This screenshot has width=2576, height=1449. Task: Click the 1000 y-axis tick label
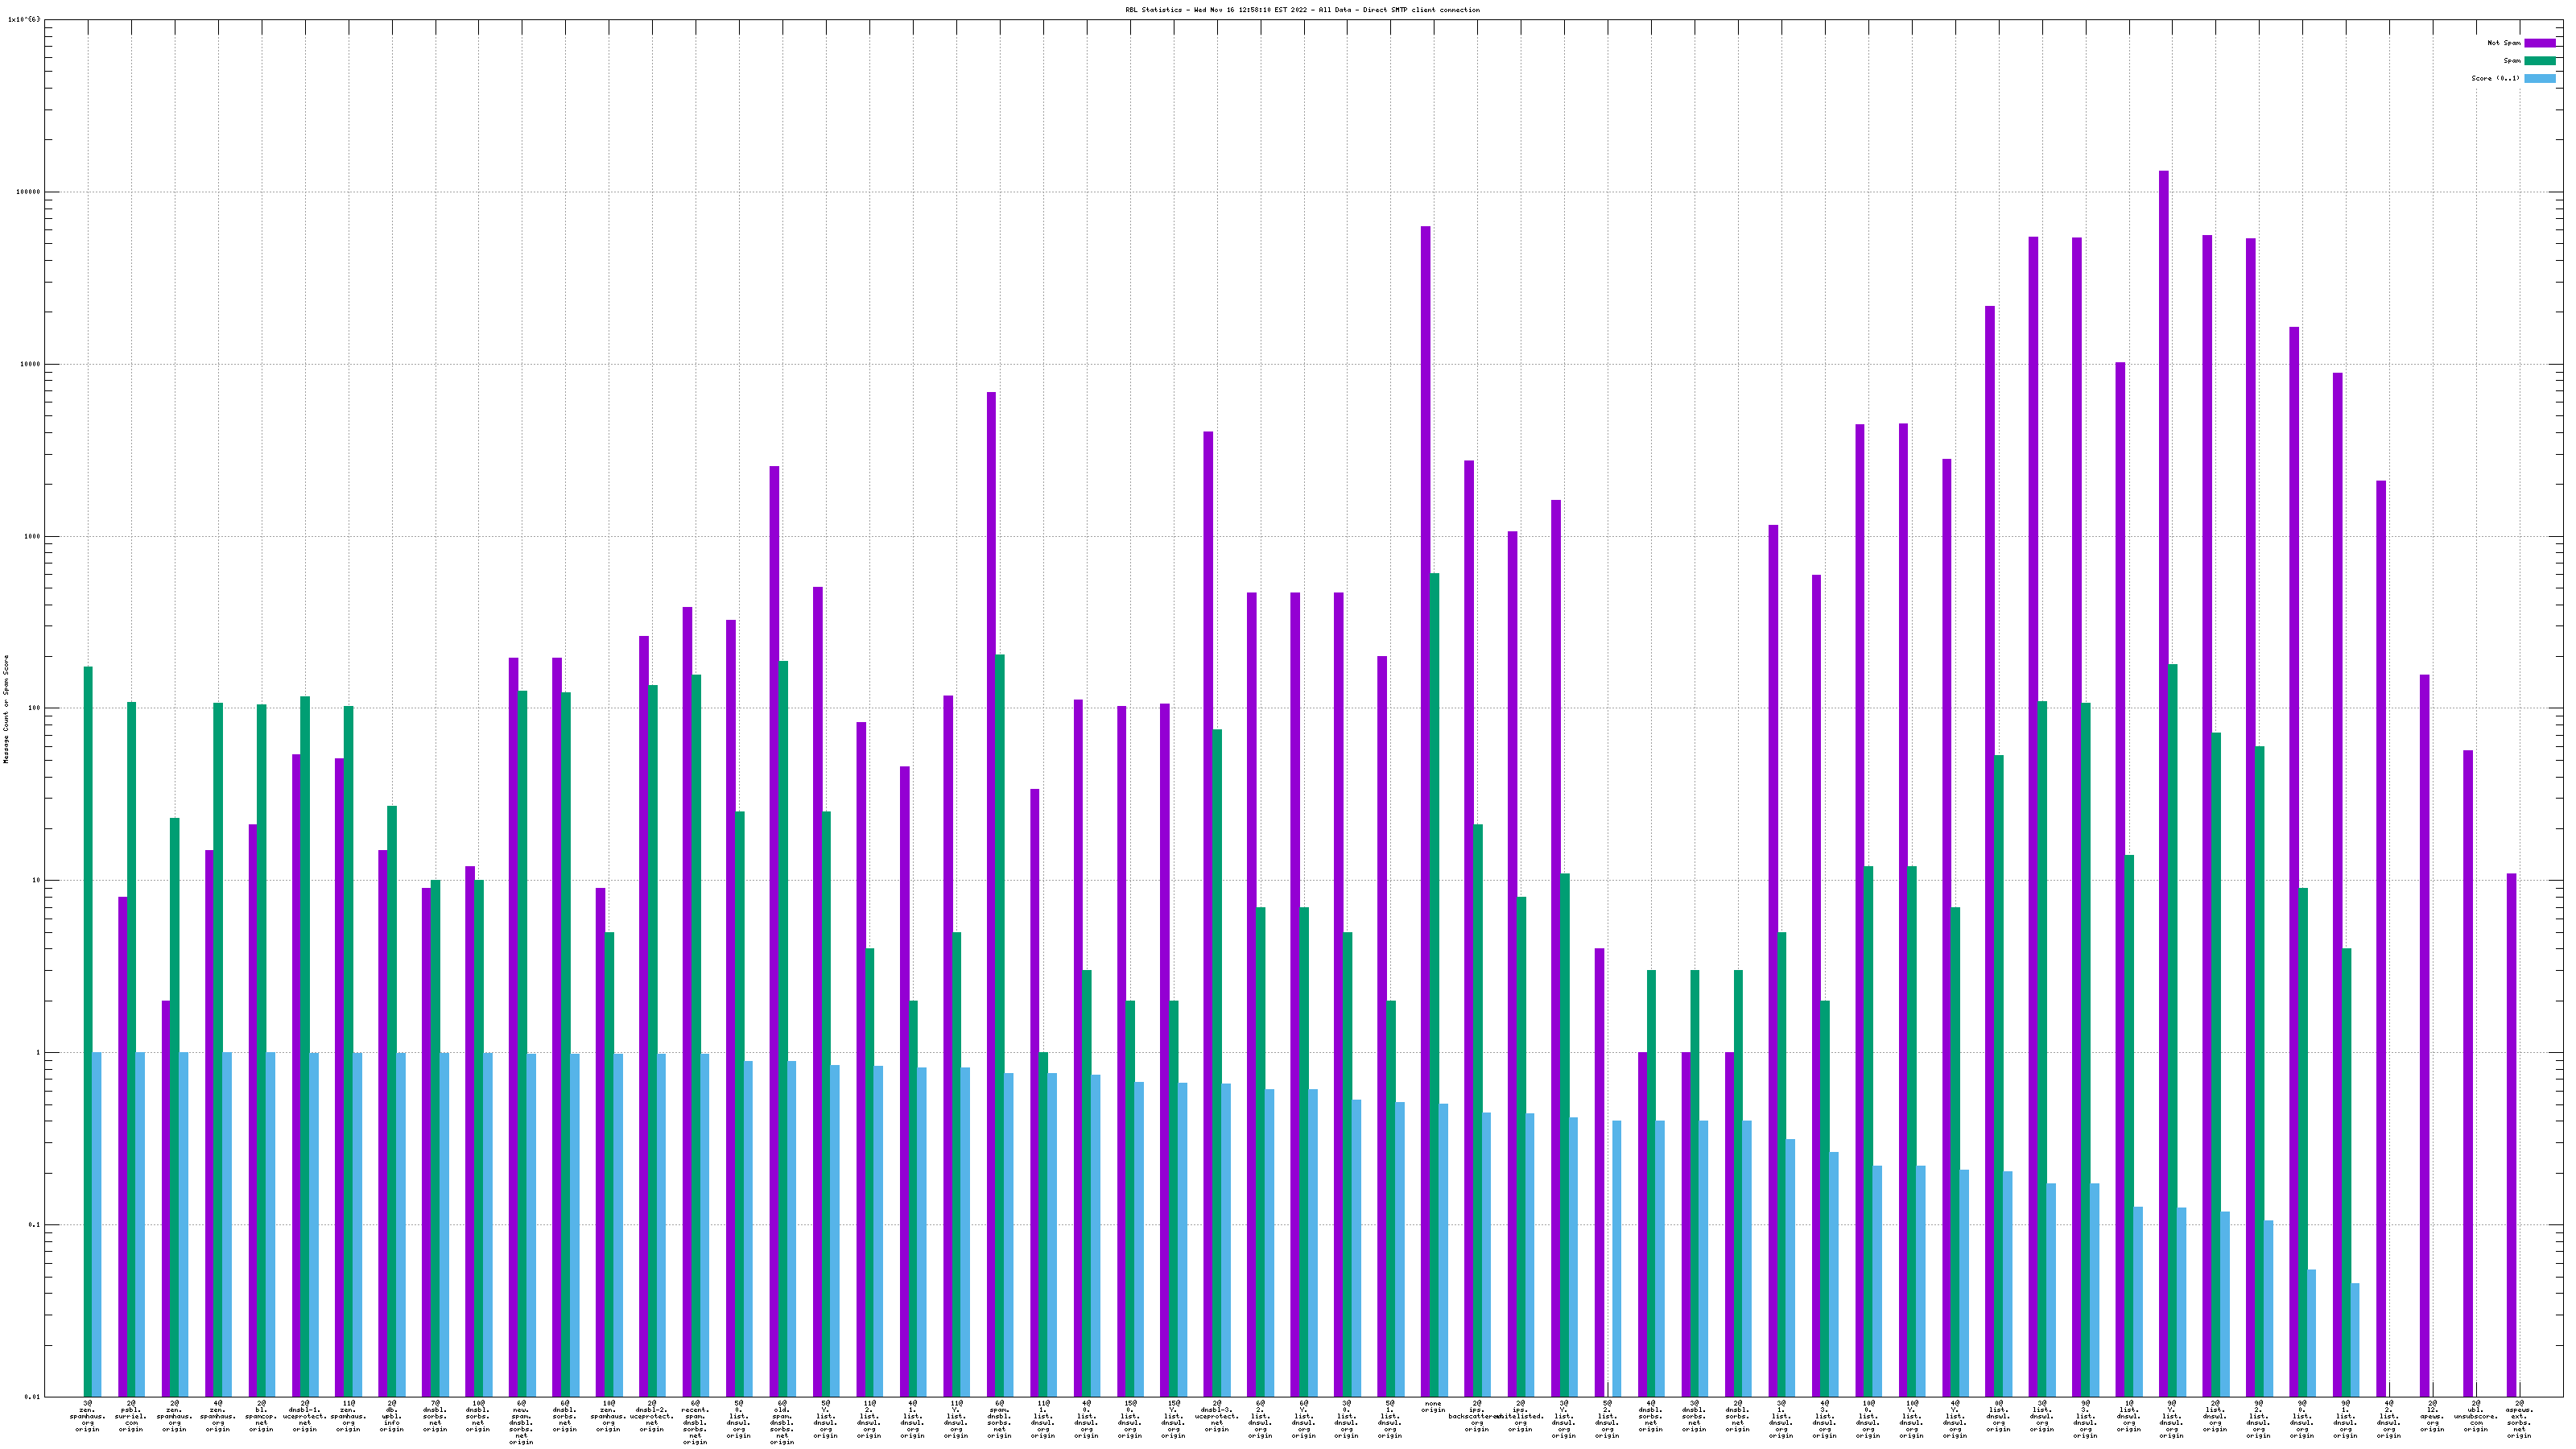(x=31, y=536)
